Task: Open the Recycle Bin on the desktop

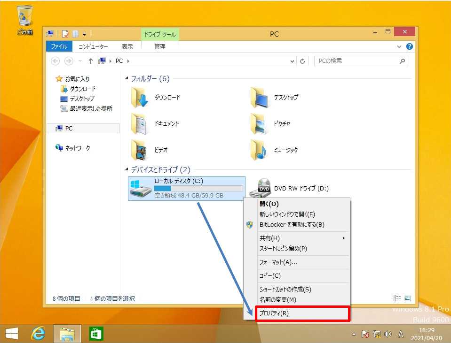Action: [25, 20]
